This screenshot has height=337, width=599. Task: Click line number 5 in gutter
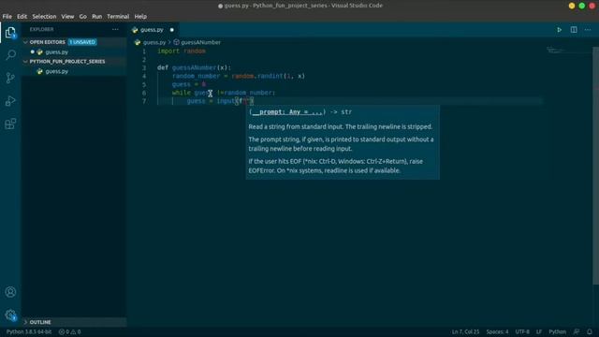click(x=144, y=84)
